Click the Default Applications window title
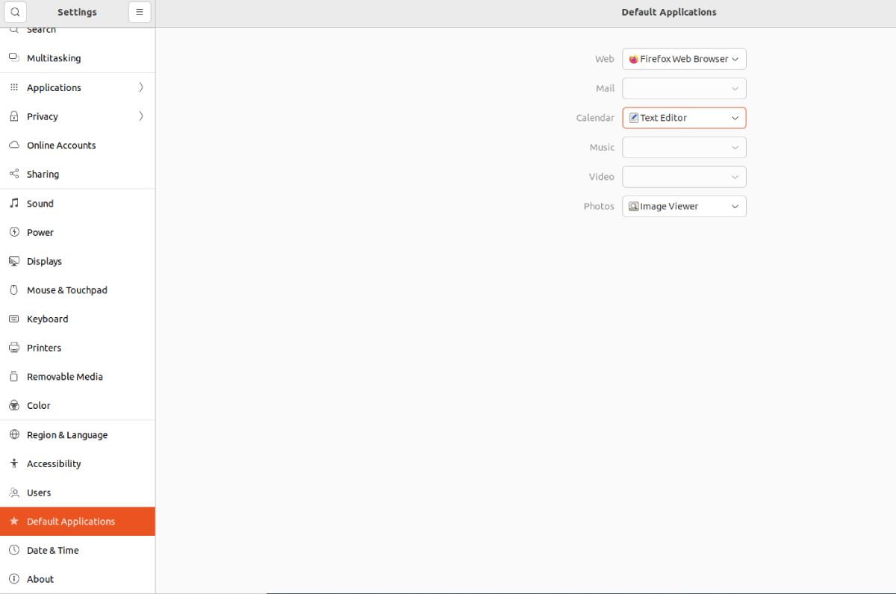This screenshot has width=896, height=594. pyautogui.click(x=669, y=12)
